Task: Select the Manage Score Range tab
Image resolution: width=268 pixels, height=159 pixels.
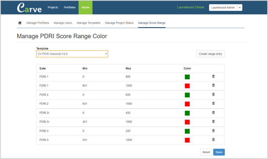Action: click(152, 23)
